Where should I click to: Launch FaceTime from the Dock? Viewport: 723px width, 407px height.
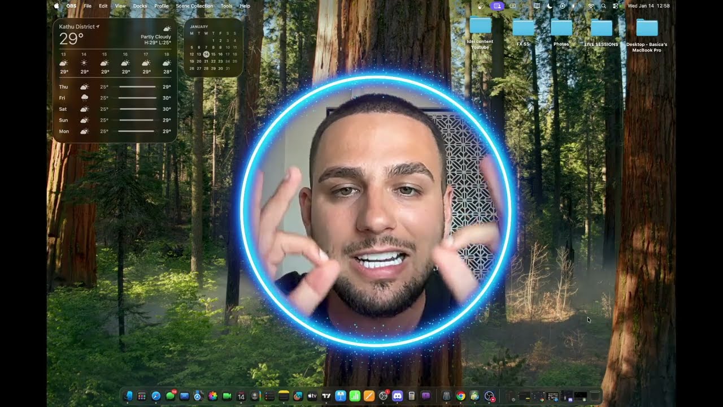pos(227,396)
